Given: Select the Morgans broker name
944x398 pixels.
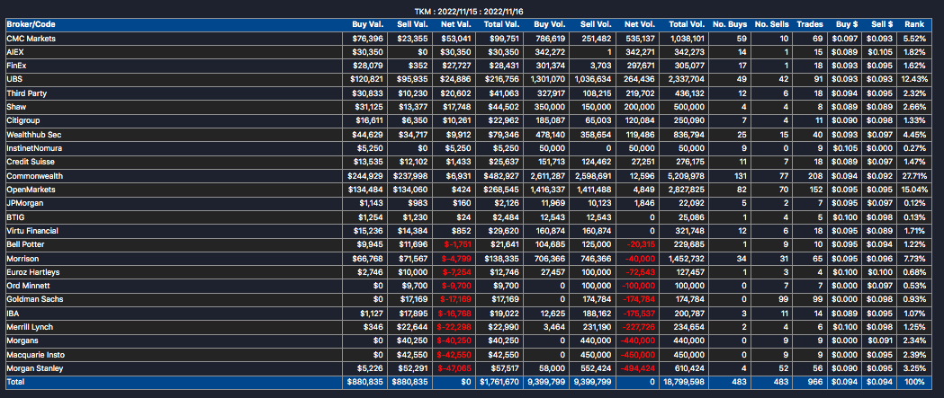Looking at the screenshot, I should pyautogui.click(x=22, y=341).
